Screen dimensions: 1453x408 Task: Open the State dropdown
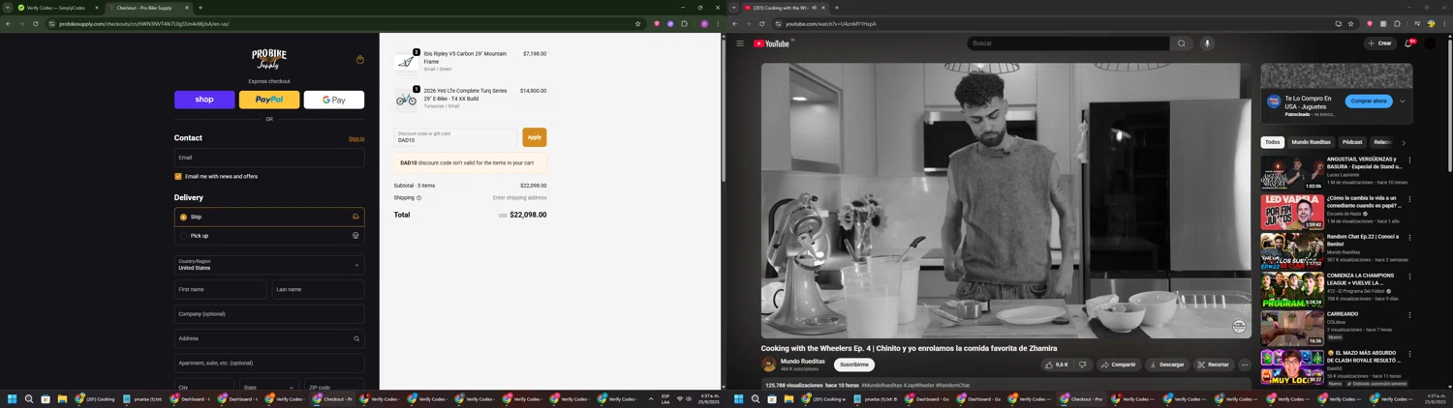click(x=268, y=387)
